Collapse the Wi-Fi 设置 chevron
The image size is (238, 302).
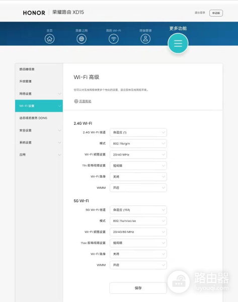(x=59, y=106)
